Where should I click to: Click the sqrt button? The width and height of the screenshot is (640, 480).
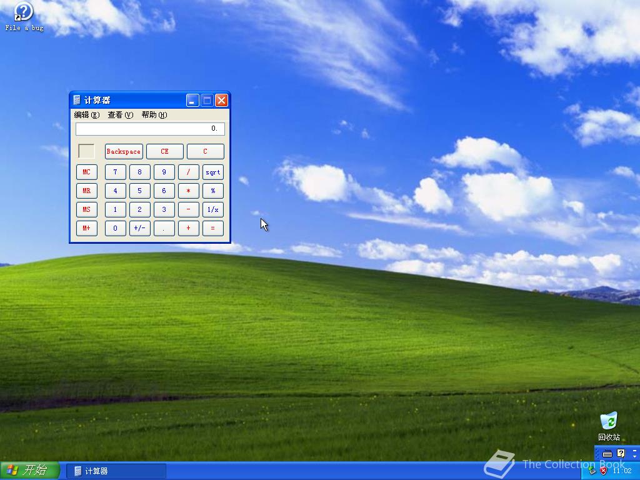point(213,172)
